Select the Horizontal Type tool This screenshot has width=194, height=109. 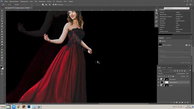tap(2, 50)
